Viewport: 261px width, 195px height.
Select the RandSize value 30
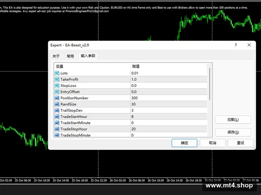pyautogui.click(x=133, y=104)
